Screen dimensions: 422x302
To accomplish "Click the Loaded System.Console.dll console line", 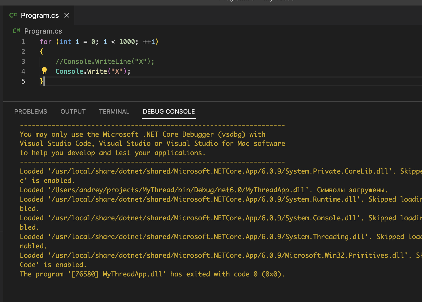I will pos(221,218).
